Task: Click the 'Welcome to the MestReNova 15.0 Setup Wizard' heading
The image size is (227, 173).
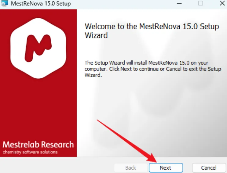Action: [x=152, y=31]
